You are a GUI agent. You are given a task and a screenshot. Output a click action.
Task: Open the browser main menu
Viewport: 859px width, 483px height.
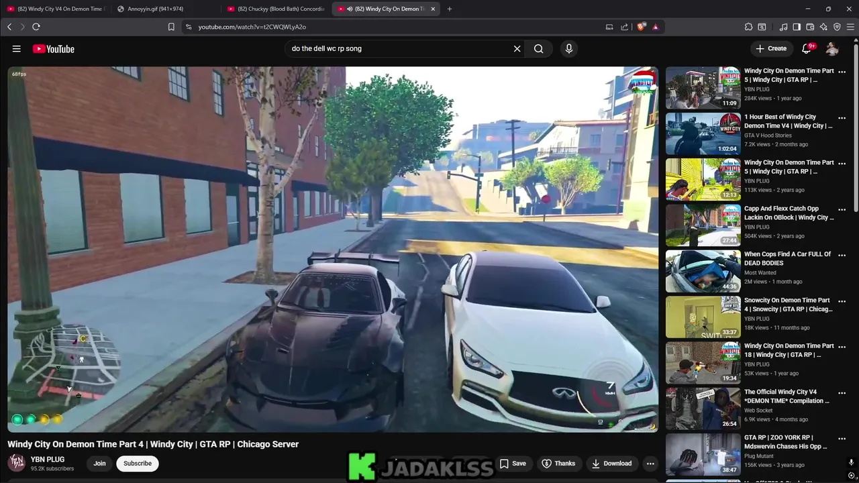coord(850,27)
